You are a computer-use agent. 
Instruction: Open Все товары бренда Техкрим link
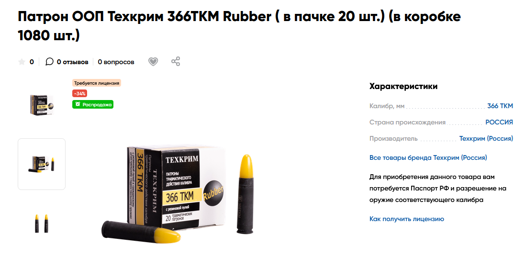pos(428,157)
